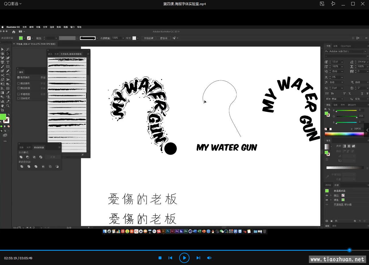Open 文件 menu

[25, 27]
